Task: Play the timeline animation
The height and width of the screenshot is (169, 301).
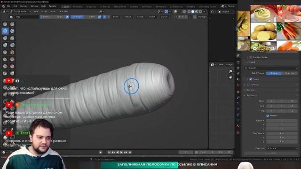Action: point(121,152)
